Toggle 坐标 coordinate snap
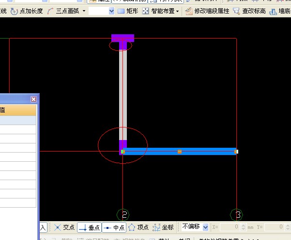The height and width of the screenshot is (240, 291). coord(163,227)
